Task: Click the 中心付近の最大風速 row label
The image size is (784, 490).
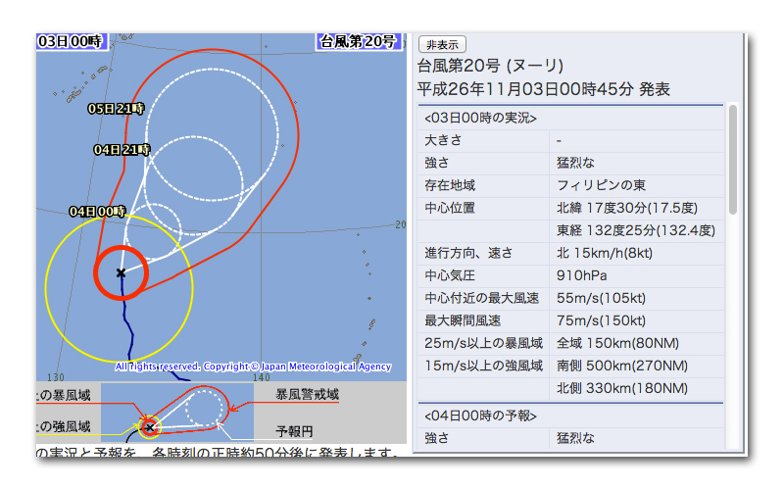Action: click(x=481, y=298)
